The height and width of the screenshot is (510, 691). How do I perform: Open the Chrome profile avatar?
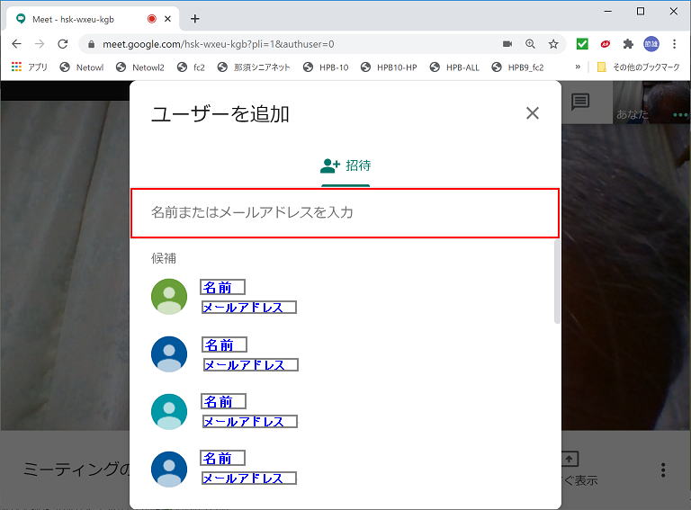click(651, 43)
